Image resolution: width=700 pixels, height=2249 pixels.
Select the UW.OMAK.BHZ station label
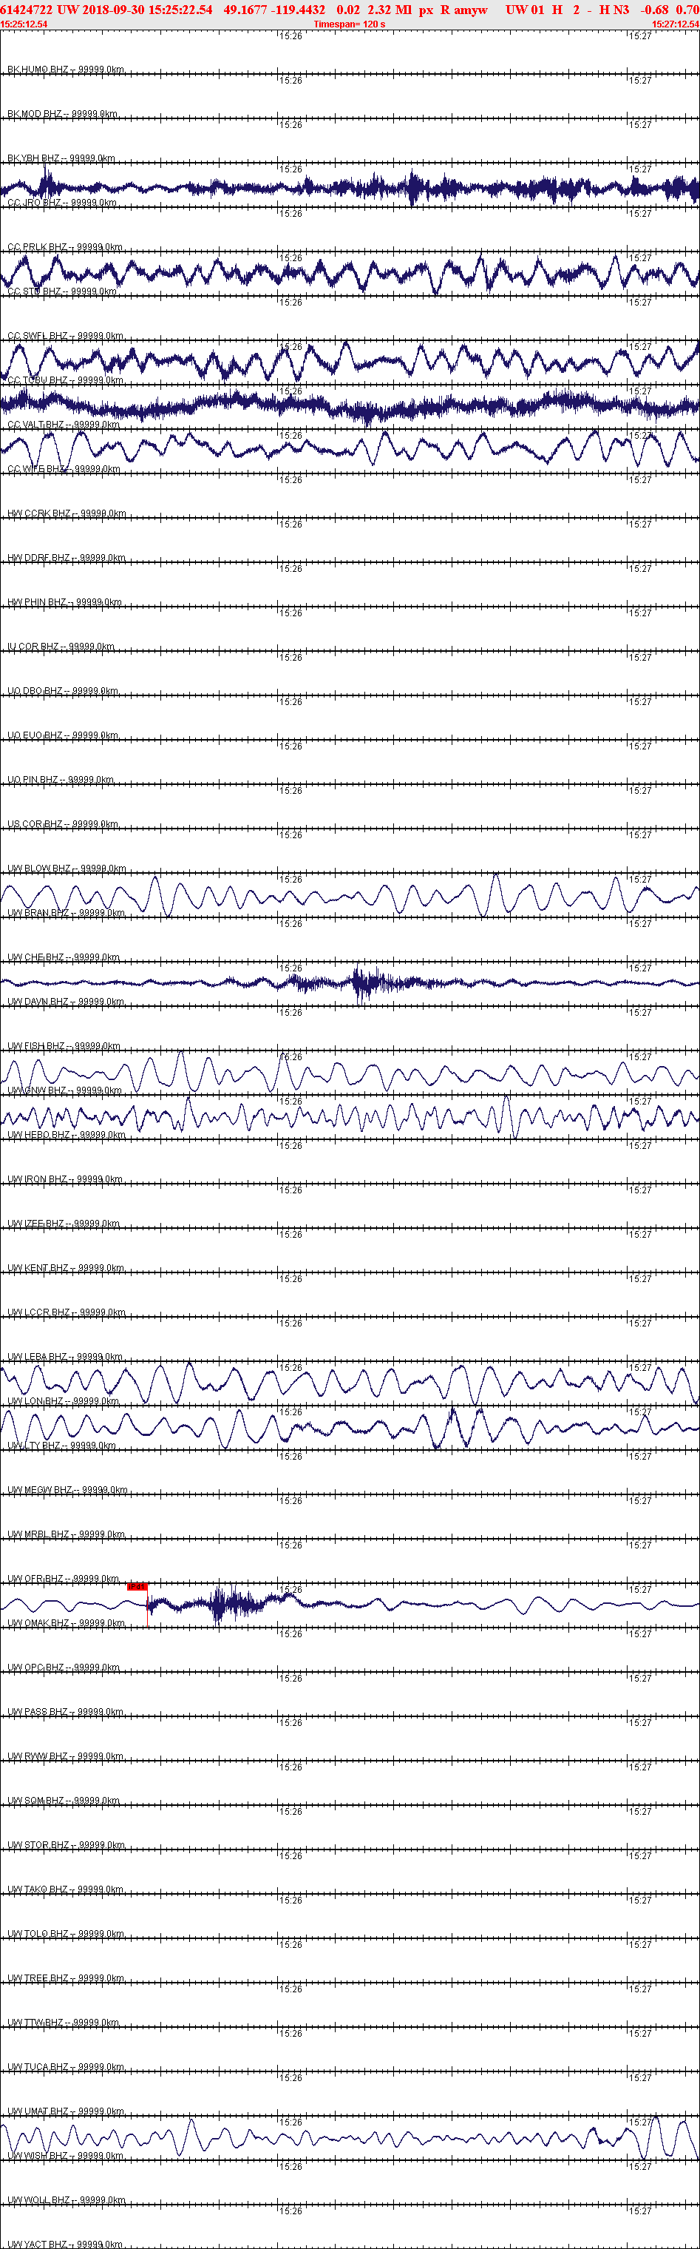tap(67, 1623)
